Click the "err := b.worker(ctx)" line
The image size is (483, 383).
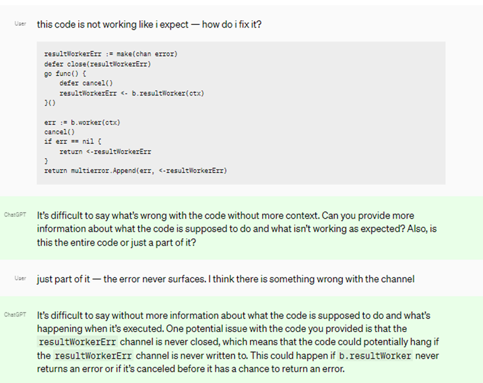[82, 123]
